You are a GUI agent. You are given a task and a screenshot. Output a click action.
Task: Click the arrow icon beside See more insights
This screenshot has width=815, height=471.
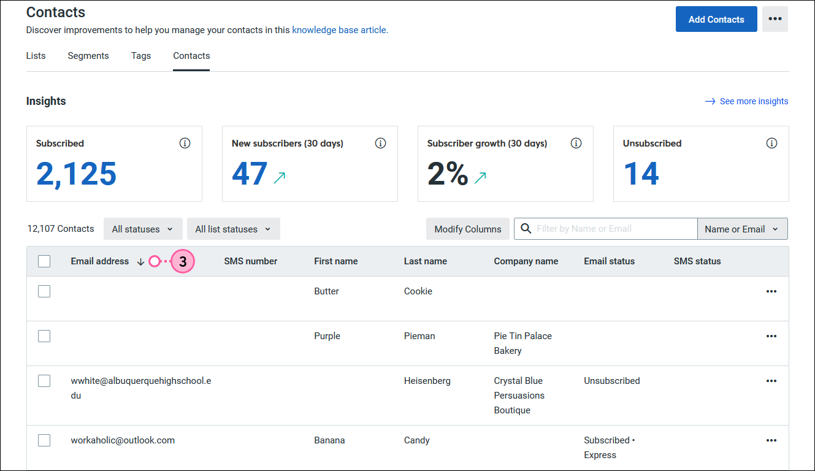[x=710, y=101]
